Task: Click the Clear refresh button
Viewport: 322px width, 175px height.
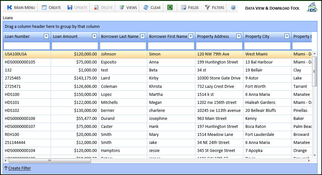Action: pos(152,8)
